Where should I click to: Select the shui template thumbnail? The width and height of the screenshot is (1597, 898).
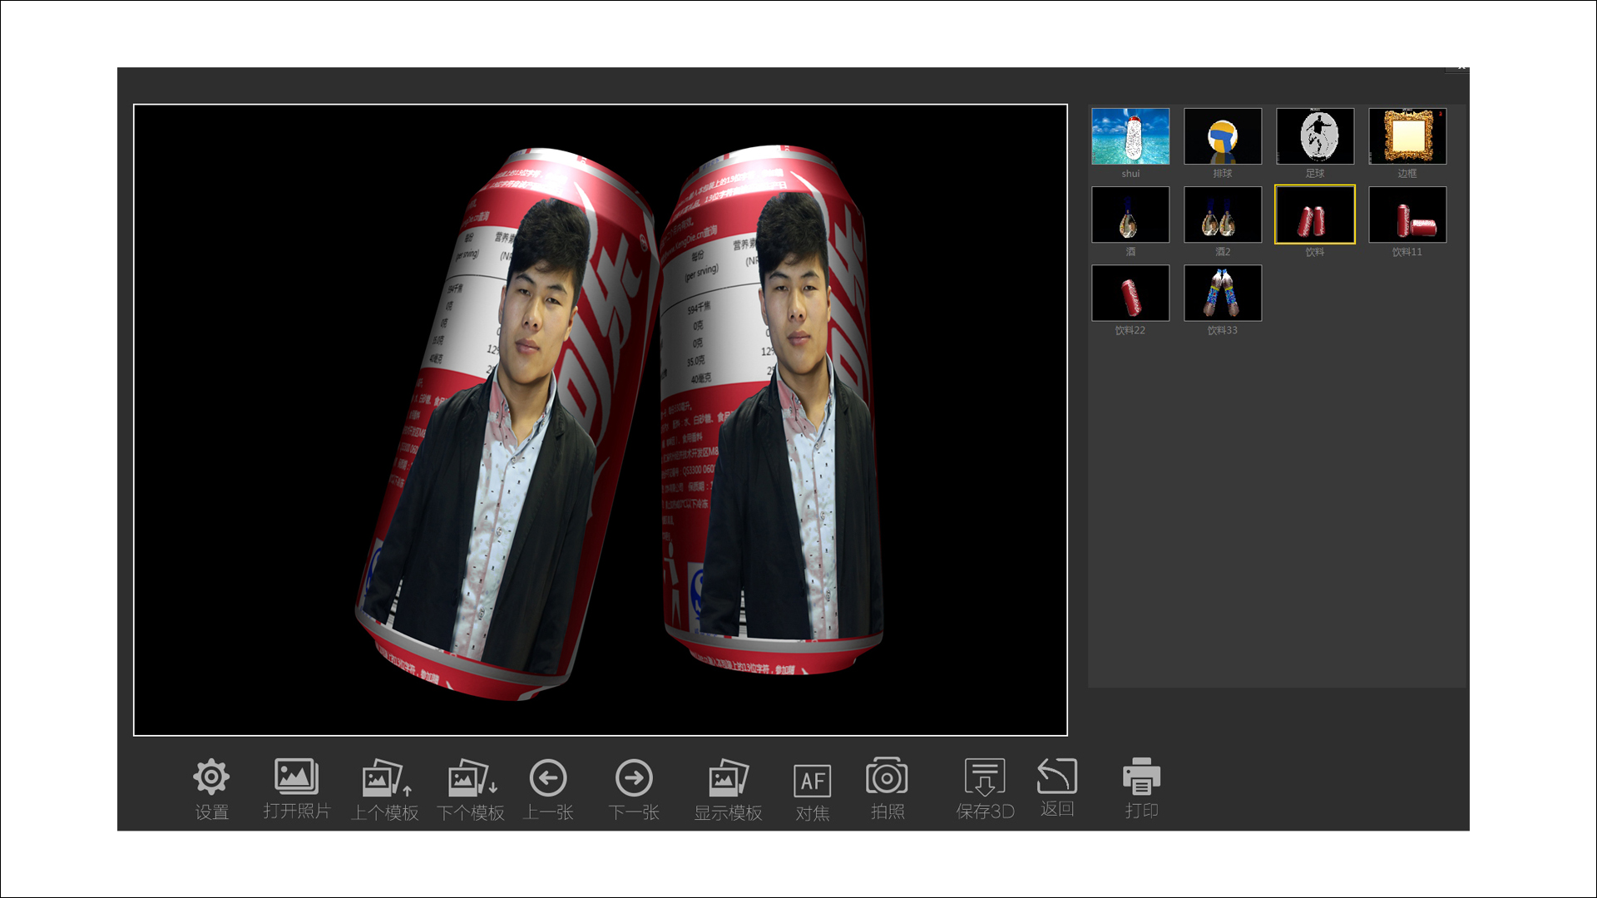pyautogui.click(x=1130, y=136)
